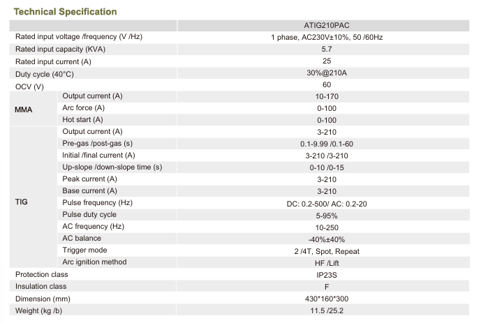Viewport: 481px width, 323px height.
Task: Click the OCV (V) row label
Action: coord(29,87)
